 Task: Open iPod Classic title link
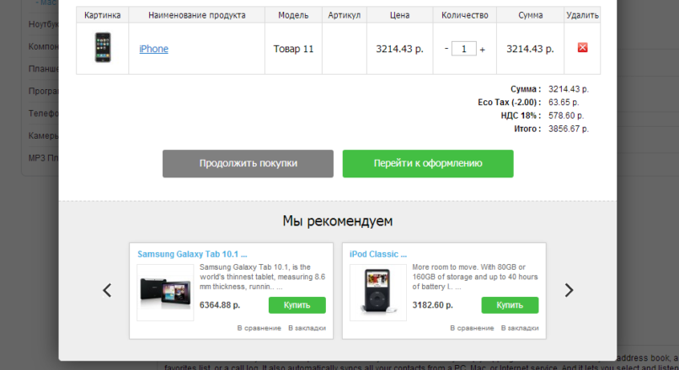tap(378, 254)
